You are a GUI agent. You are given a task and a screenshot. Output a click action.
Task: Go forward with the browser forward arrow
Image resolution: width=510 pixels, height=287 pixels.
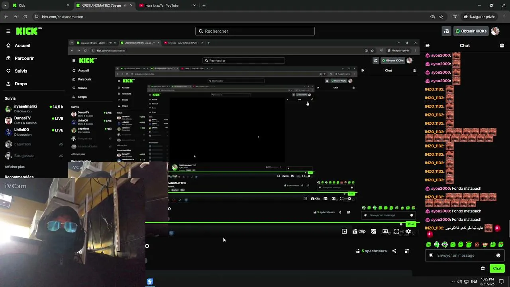pyautogui.click(x=16, y=17)
